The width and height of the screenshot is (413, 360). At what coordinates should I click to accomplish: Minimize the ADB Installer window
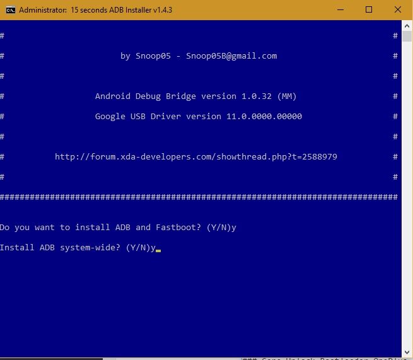[x=340, y=9]
